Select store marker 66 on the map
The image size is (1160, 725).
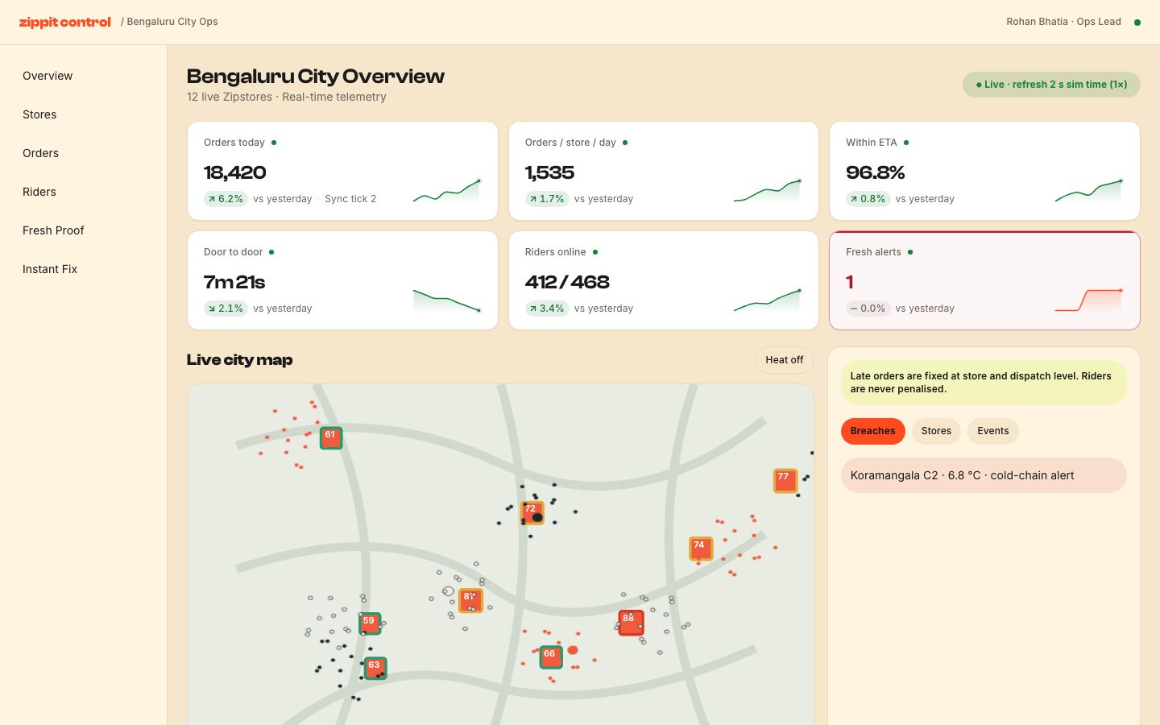point(551,657)
